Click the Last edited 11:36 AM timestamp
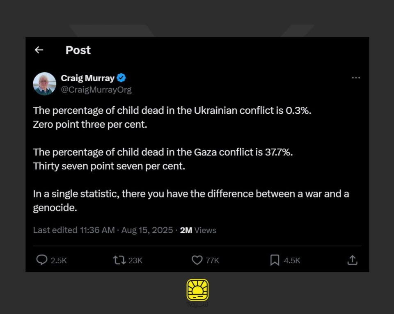 (74, 230)
